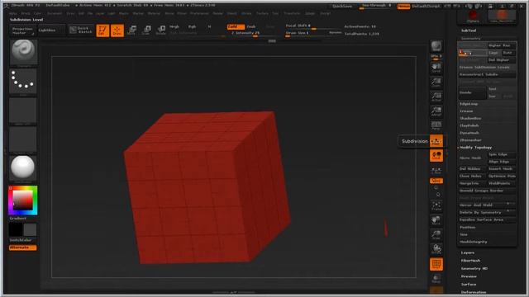The image size is (529, 297).
Task: Click the Scroll canvas icon
Action: [436, 68]
